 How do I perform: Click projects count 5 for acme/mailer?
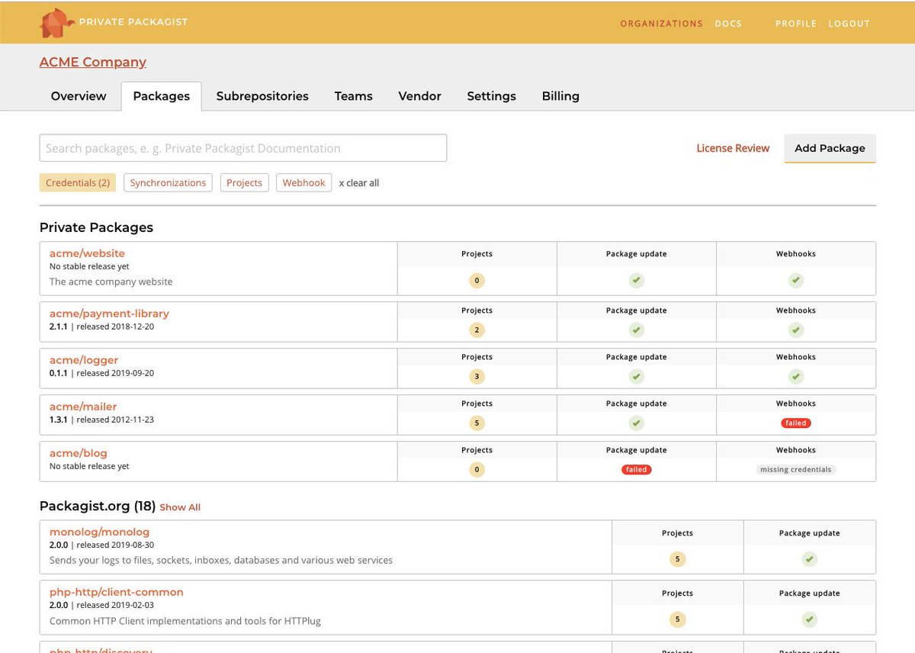click(x=477, y=423)
